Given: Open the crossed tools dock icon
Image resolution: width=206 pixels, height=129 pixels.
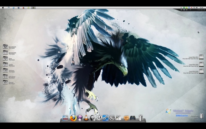Looking at the screenshot, I should [118, 118].
